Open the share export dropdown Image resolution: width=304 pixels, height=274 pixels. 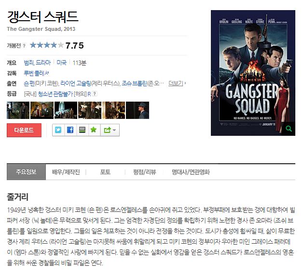[110, 130]
